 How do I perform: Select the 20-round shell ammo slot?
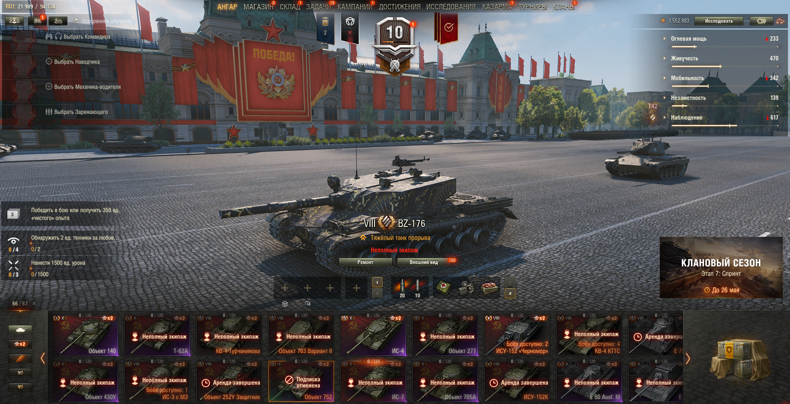click(x=402, y=287)
